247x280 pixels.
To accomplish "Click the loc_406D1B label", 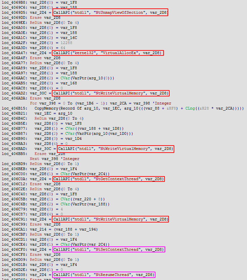I will click(14, 265).
